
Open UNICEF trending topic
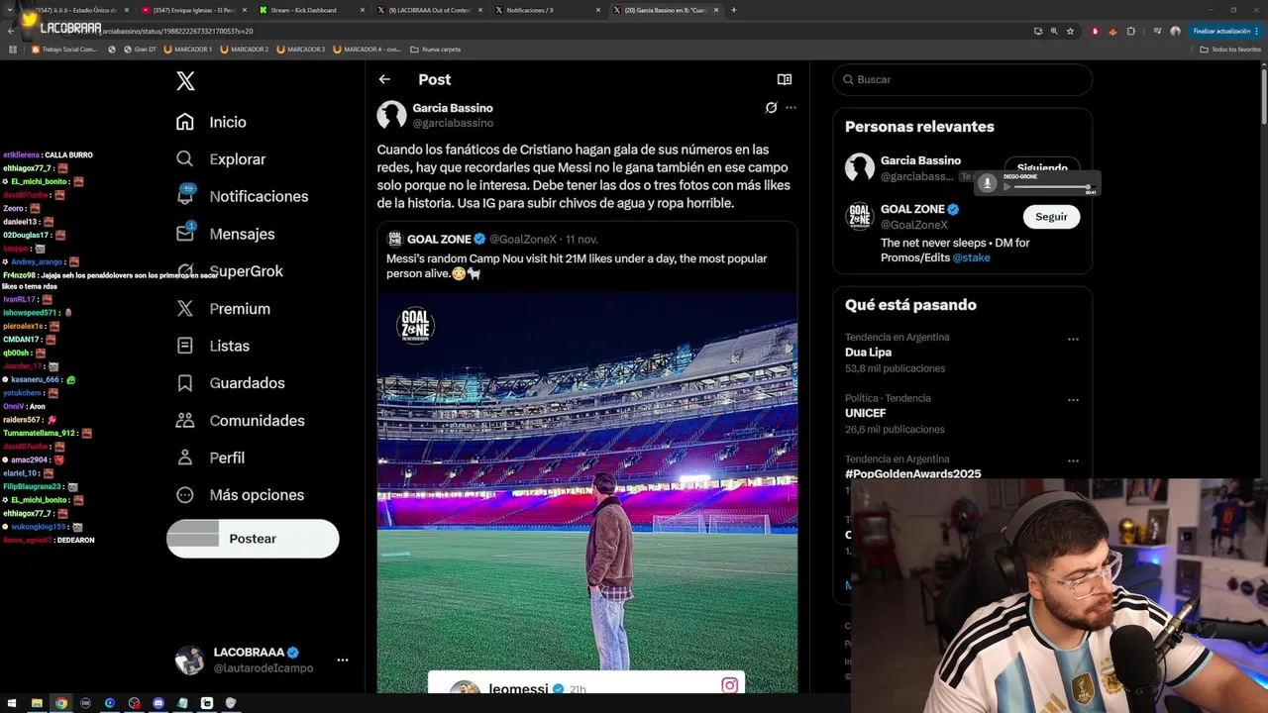pos(866,413)
